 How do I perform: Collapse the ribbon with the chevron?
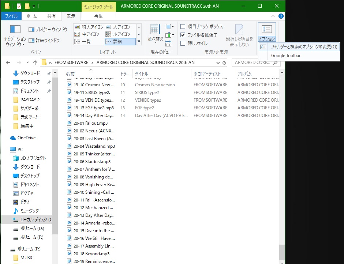tap(273, 16)
